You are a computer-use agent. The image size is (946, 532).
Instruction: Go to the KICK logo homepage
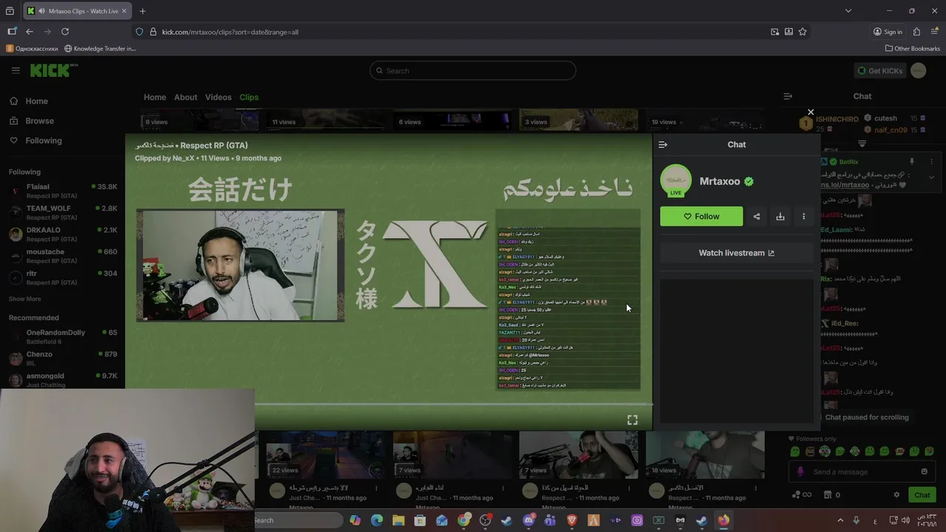point(53,70)
